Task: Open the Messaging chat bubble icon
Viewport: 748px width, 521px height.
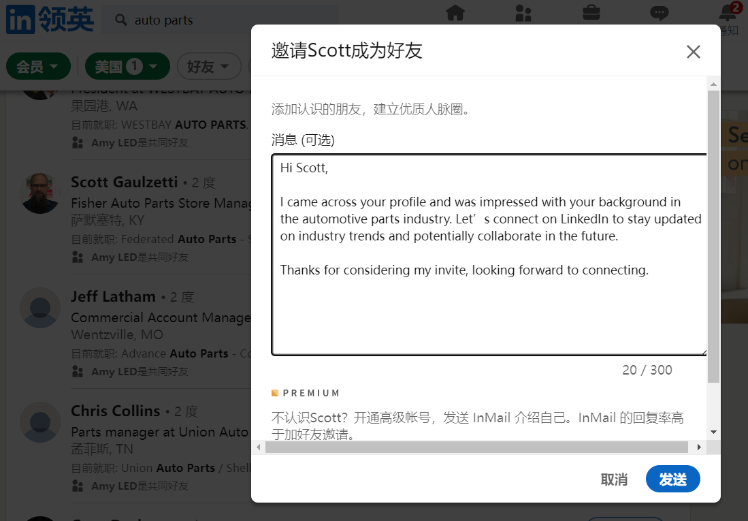Action: click(660, 13)
